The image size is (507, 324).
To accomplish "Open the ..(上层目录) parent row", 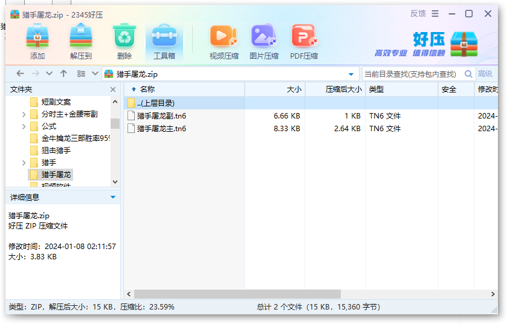I will tap(311, 103).
